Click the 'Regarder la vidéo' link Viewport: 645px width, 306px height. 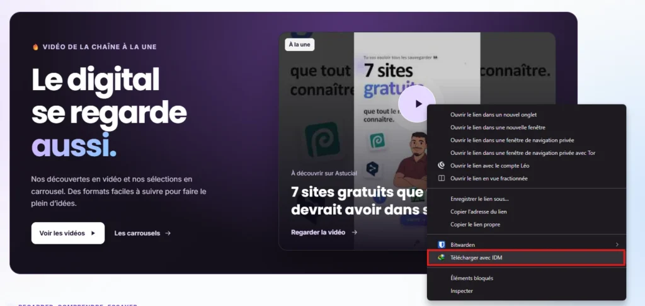[x=324, y=232]
